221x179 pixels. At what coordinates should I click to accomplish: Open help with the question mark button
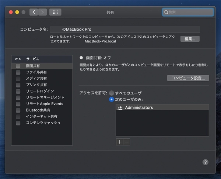(x=206, y=162)
